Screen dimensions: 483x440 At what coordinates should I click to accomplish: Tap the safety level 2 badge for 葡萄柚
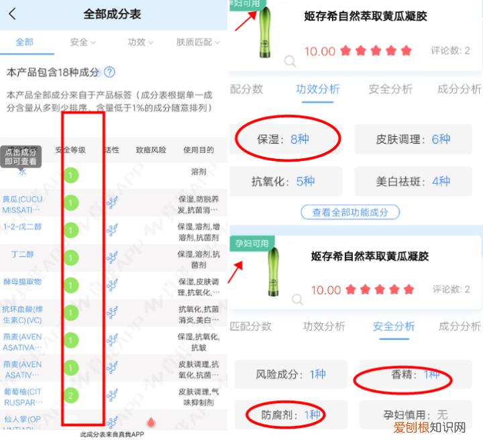pyautogui.click(x=71, y=395)
